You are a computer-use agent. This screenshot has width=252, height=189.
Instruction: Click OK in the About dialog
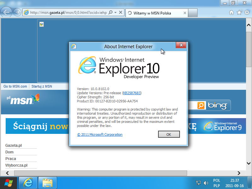click(169, 134)
